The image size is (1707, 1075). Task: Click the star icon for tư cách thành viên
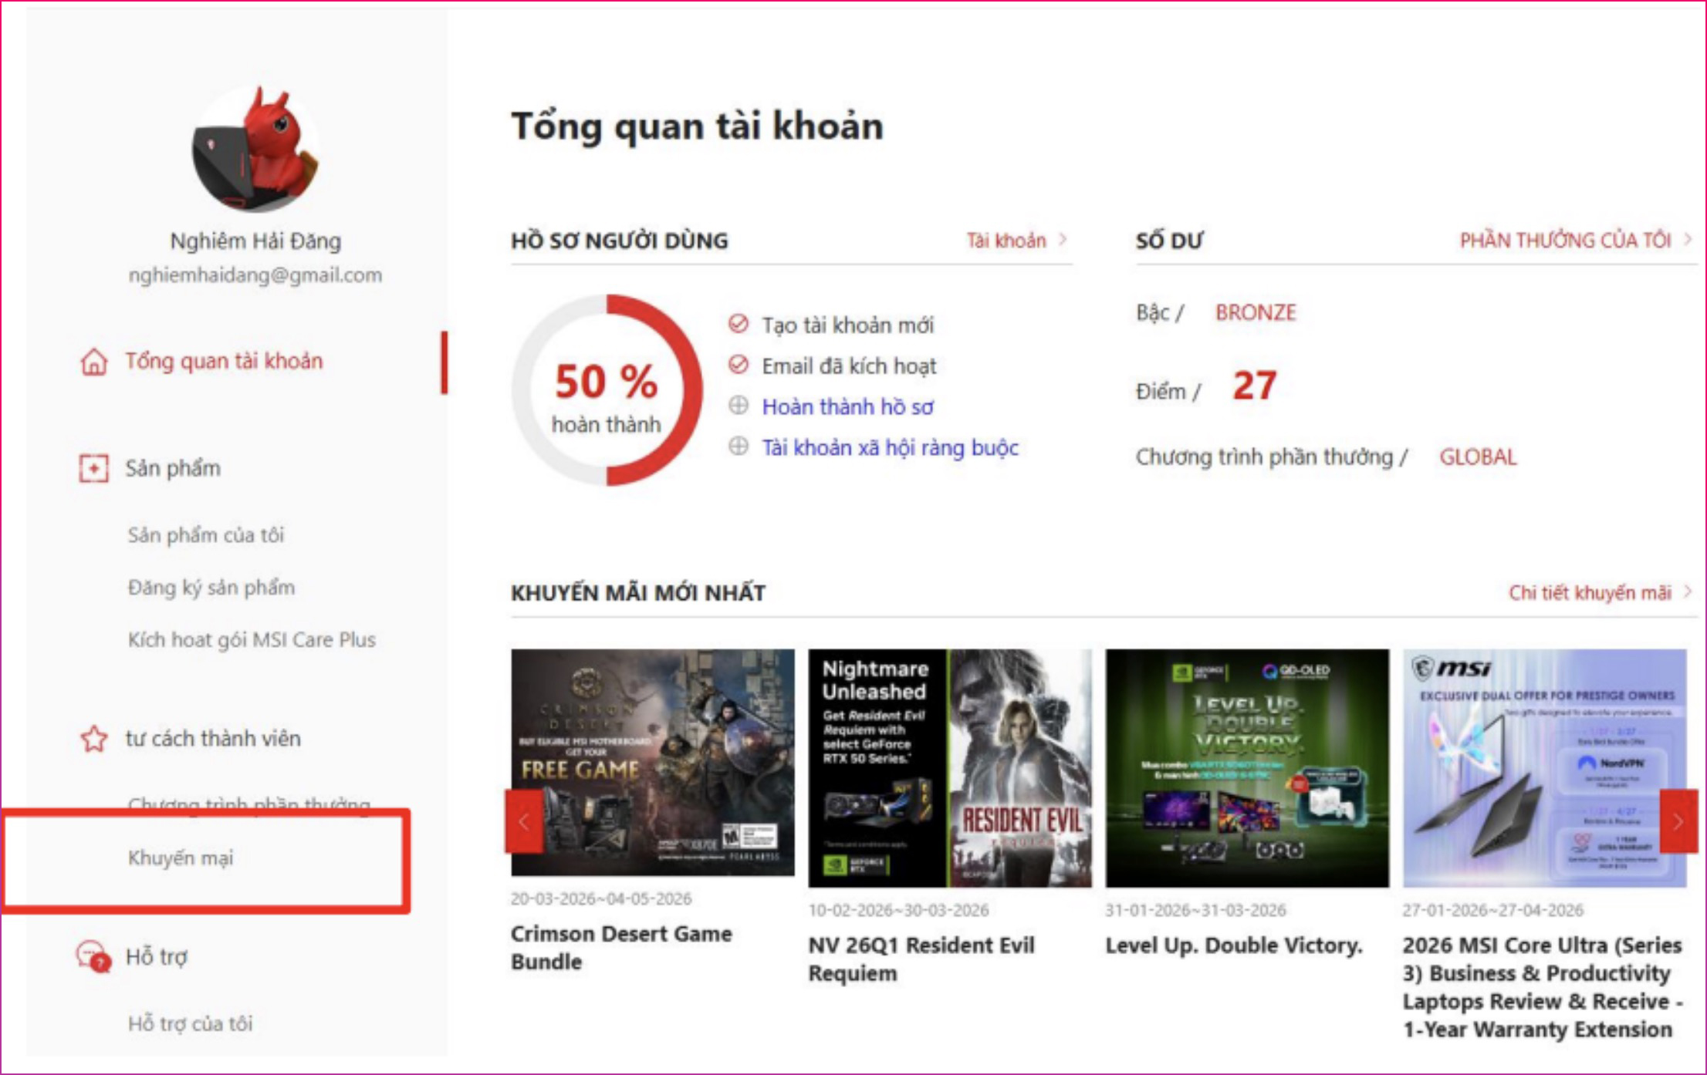(94, 739)
